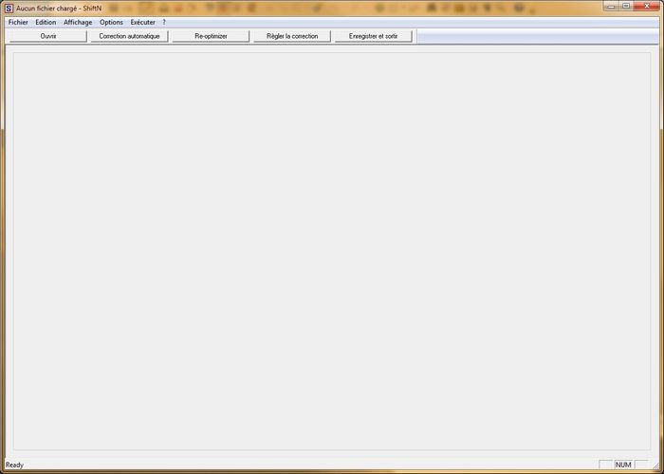664x474 pixels.
Task: Click the Ouvrir button
Action: pos(47,36)
